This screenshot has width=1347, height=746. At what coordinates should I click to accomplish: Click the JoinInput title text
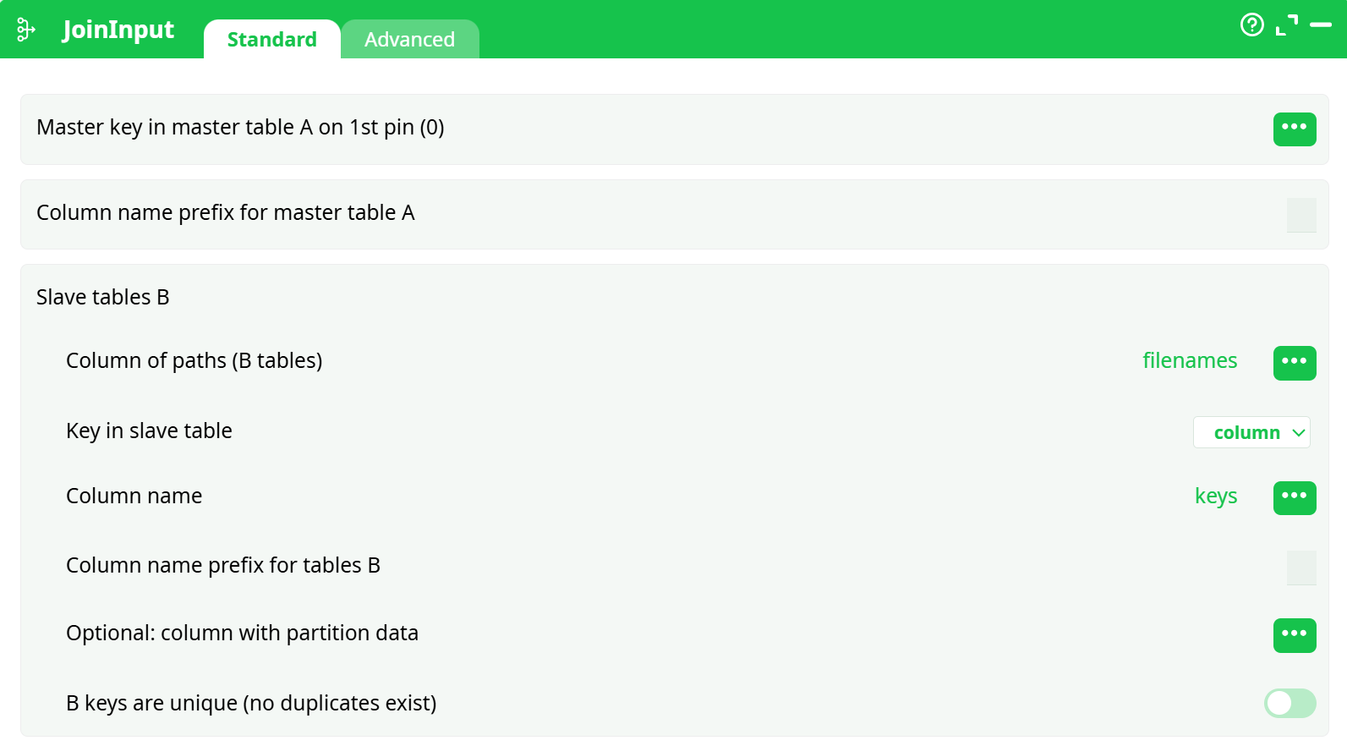[x=118, y=30]
